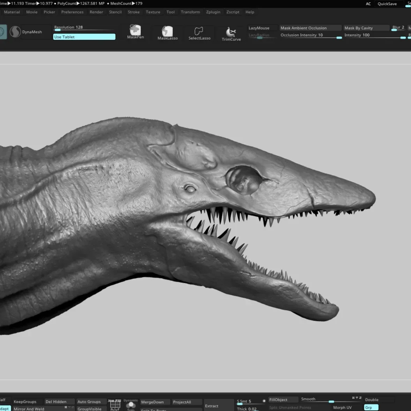Image resolution: width=411 pixels, height=411 pixels.
Task: Select the MaskPen brush icon
Action: [x=135, y=30]
